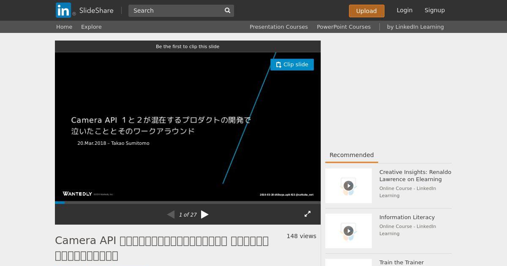Click the slide title text Camera API

coord(161,125)
